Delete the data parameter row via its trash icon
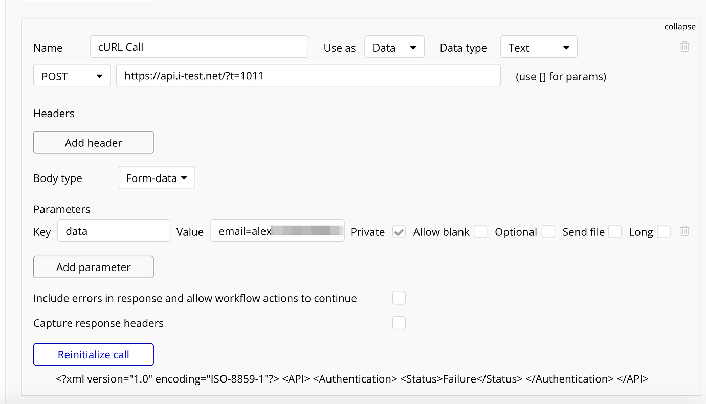This screenshot has width=706, height=404. click(685, 231)
